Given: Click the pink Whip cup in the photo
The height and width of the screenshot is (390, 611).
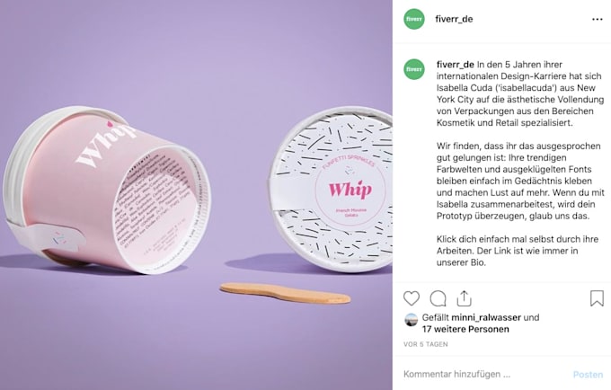Looking at the screenshot, I should 107,191.
